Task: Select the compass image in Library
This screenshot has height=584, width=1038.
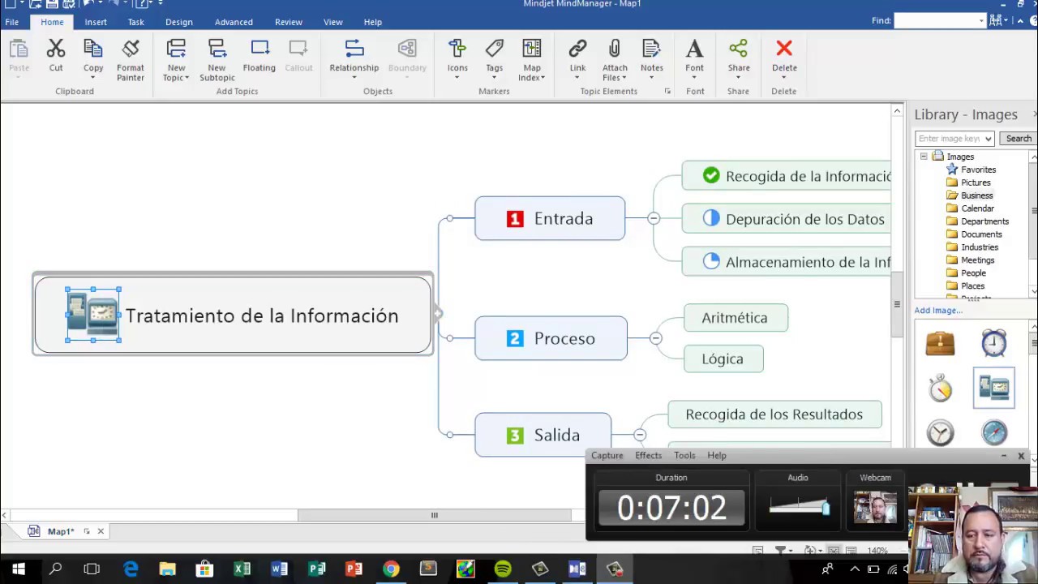Action: click(994, 432)
